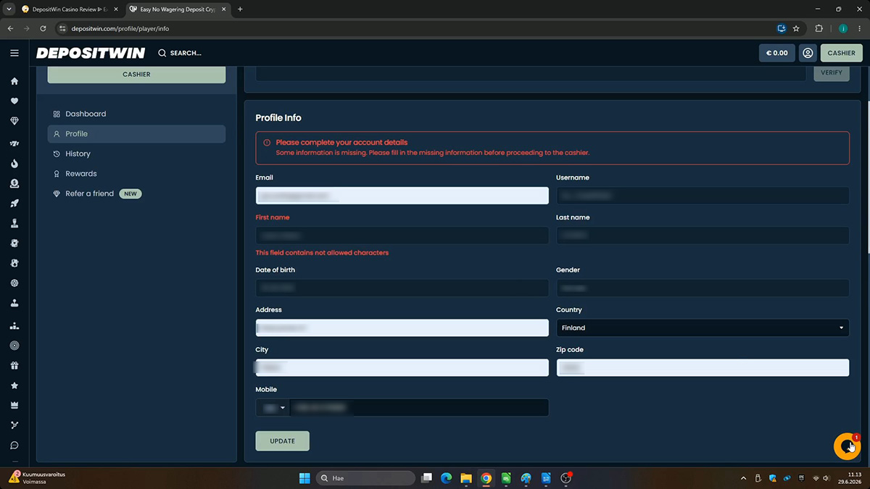The image size is (870, 489).
Task: Click the DEPOSITWIN logo
Action: click(x=91, y=53)
